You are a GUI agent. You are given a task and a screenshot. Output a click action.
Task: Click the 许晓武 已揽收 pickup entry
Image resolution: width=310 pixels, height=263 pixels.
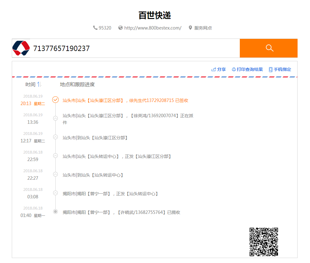click(x=121, y=212)
